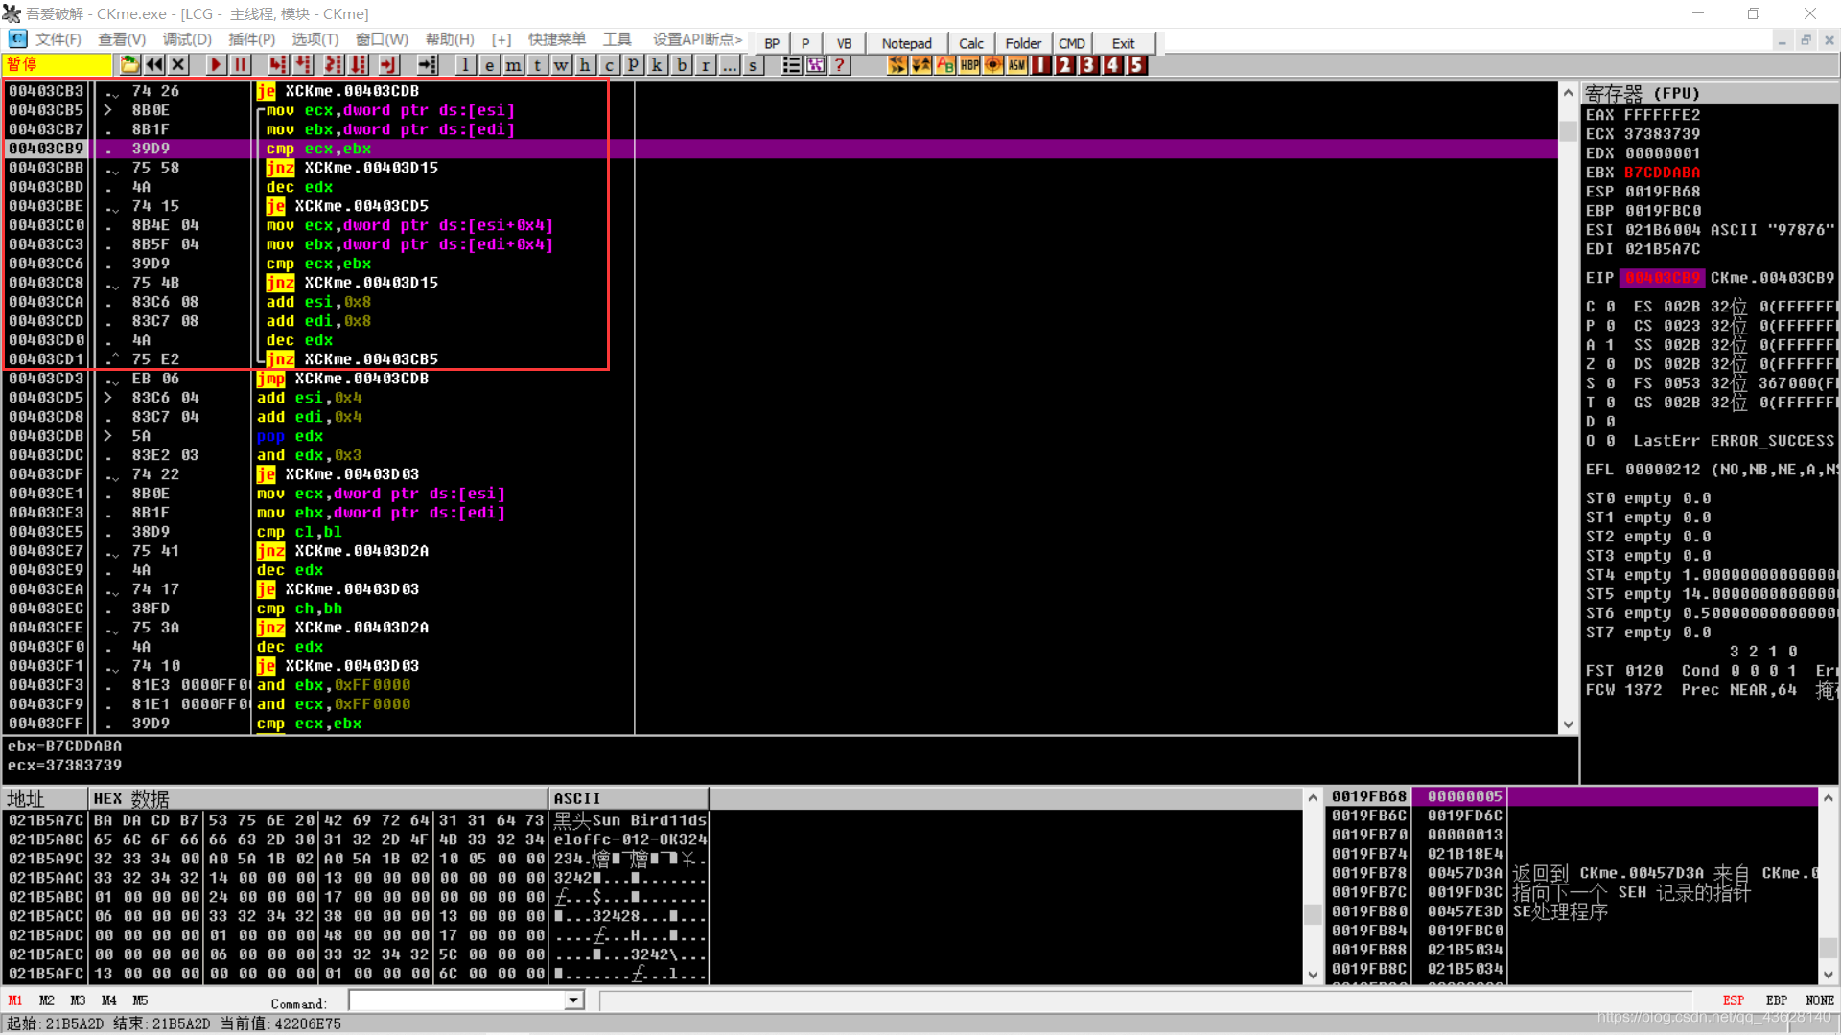
Task: Open the 插件(P) menu
Action: pos(251,39)
